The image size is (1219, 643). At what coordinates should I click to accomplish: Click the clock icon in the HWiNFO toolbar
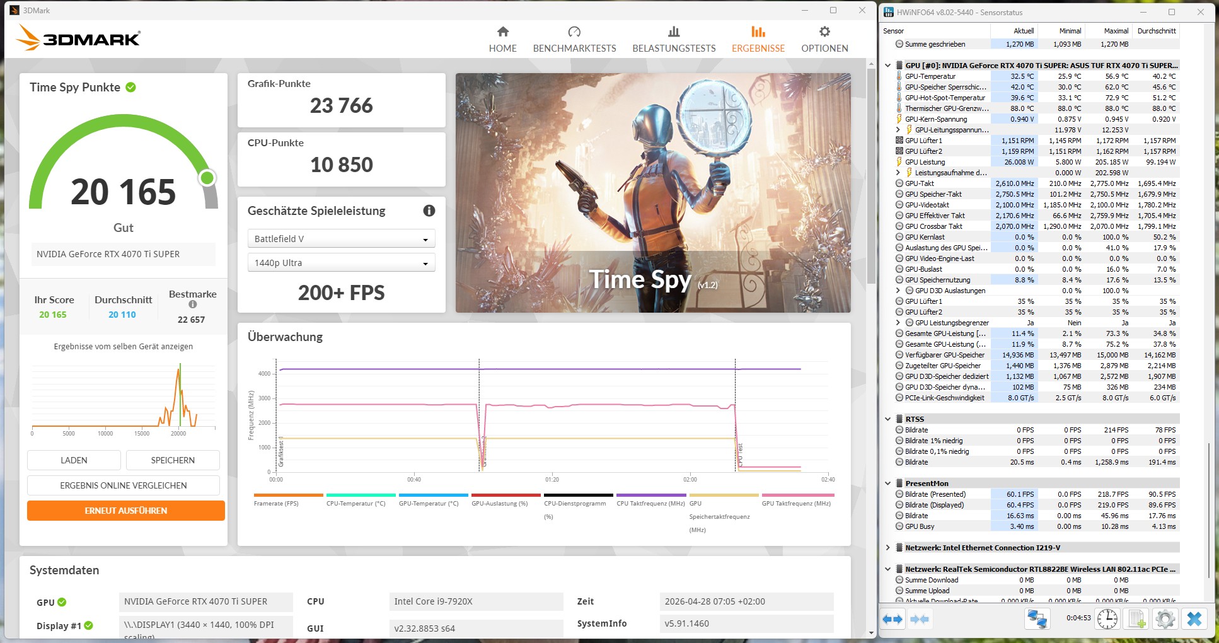[x=1108, y=619]
